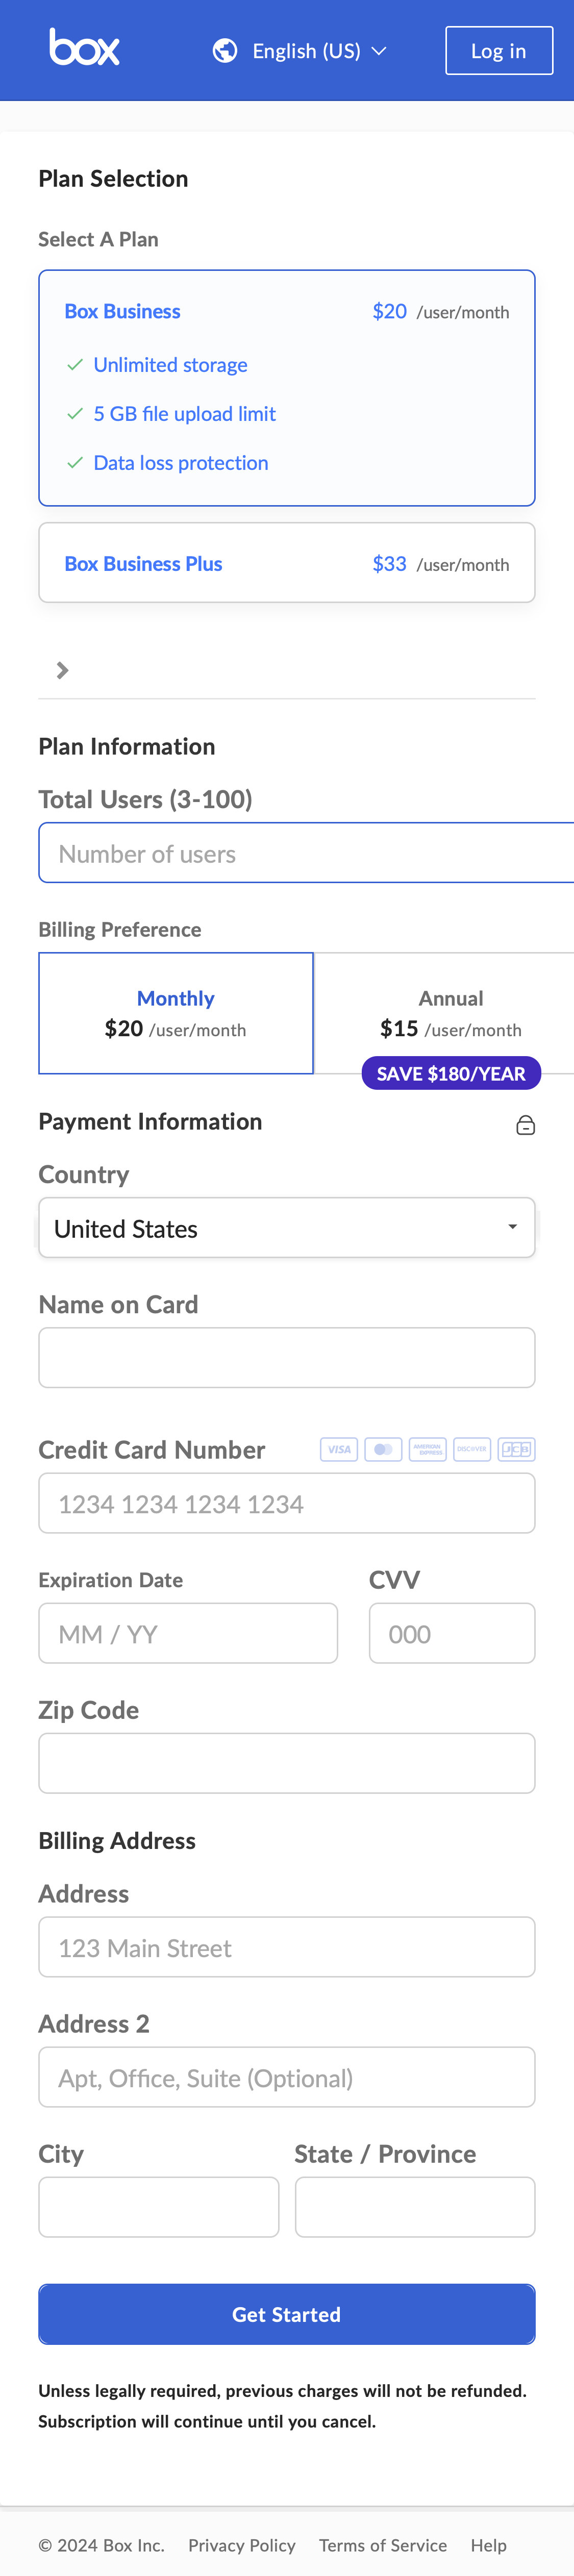574x2576 pixels.
Task: Click the Visa card icon
Action: (x=339, y=1448)
